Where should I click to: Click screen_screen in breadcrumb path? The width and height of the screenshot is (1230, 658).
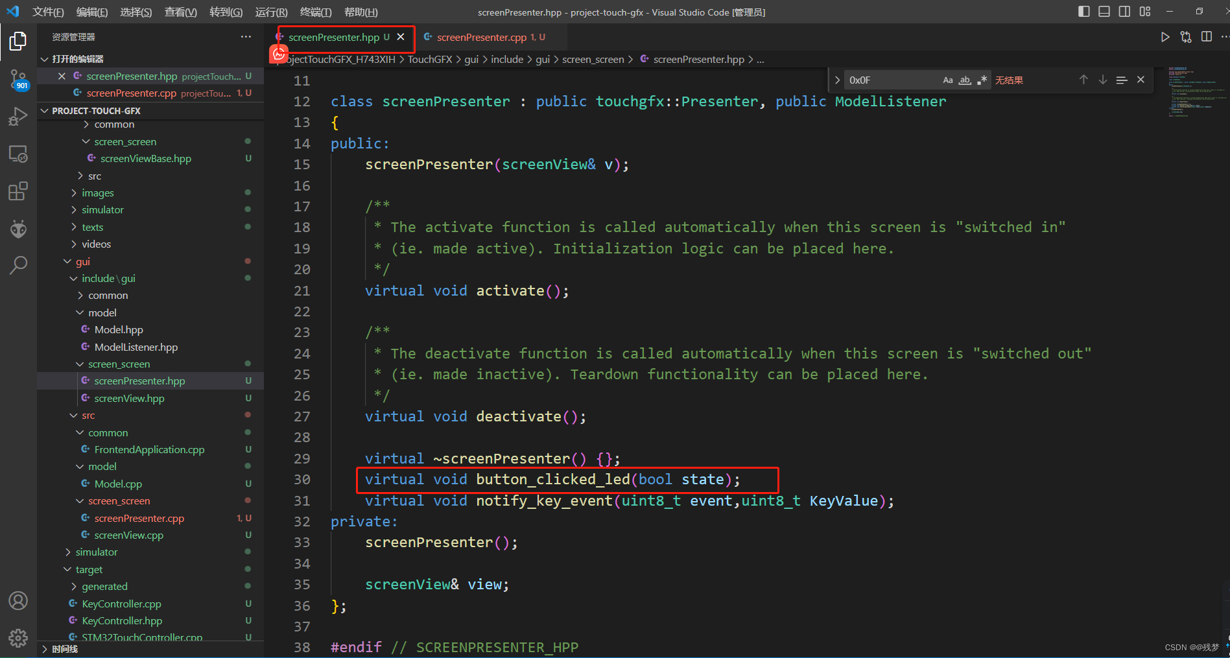pyautogui.click(x=593, y=59)
